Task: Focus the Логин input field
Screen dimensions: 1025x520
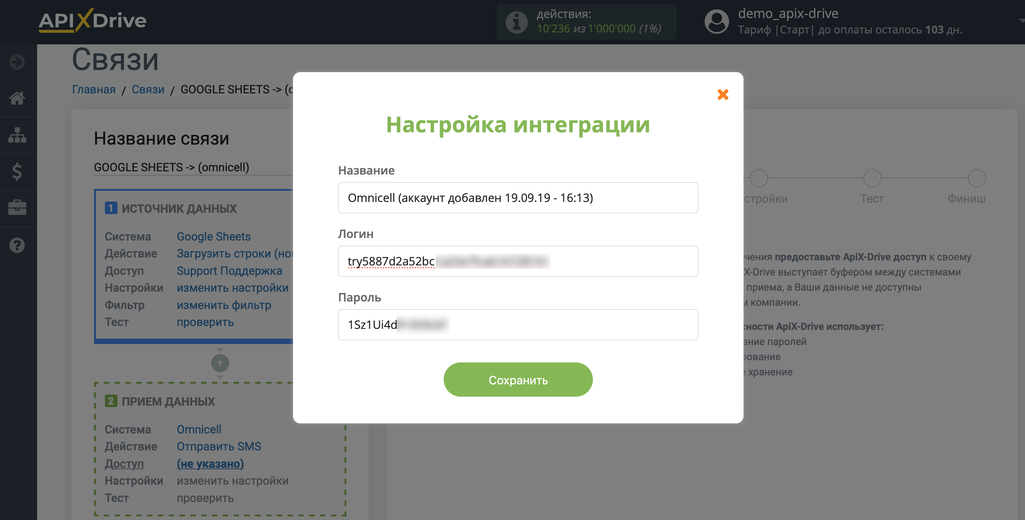Action: [518, 261]
